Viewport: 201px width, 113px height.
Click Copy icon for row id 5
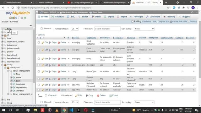pyautogui.click(x=50, y=50)
